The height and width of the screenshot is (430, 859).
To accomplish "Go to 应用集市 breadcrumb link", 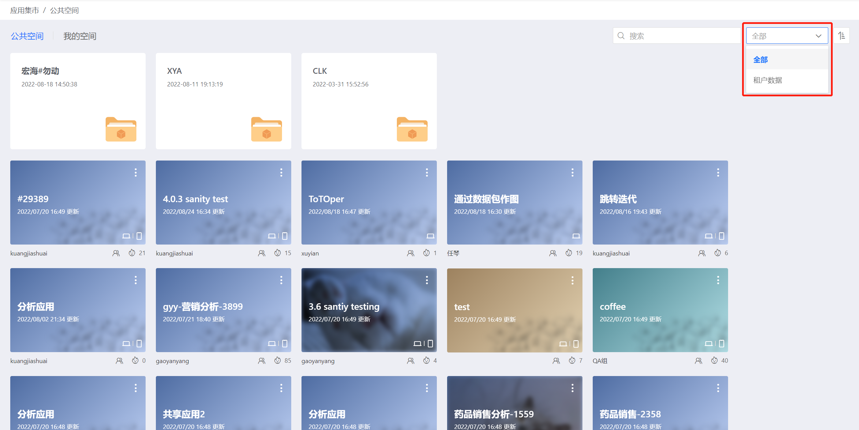I will click(24, 11).
